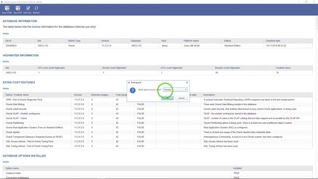Click the DB id column header

(x=8, y=41)
